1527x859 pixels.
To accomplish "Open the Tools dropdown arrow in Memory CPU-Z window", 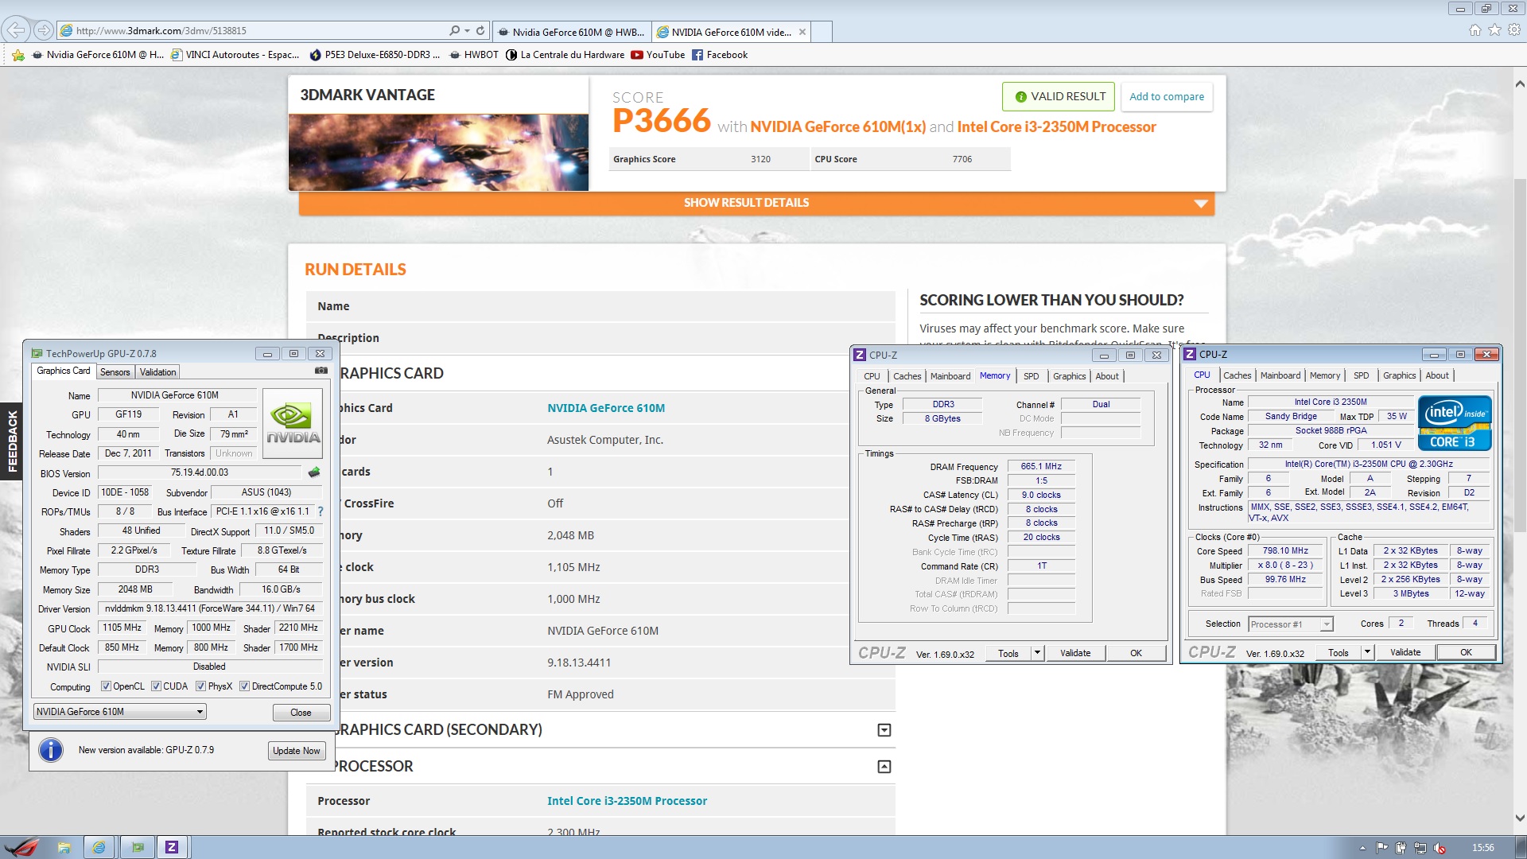I will (x=1036, y=653).
